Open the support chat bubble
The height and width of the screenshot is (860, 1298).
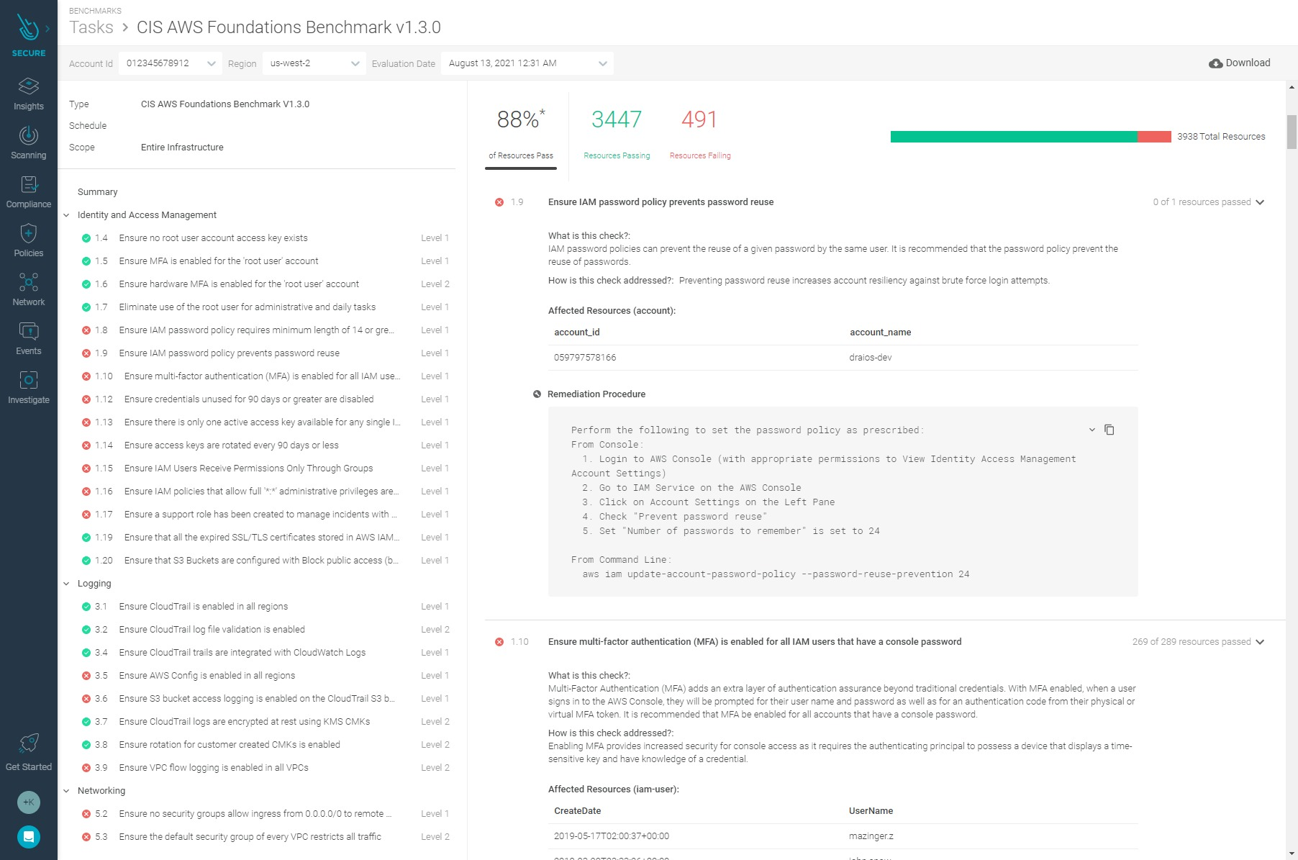[28, 836]
